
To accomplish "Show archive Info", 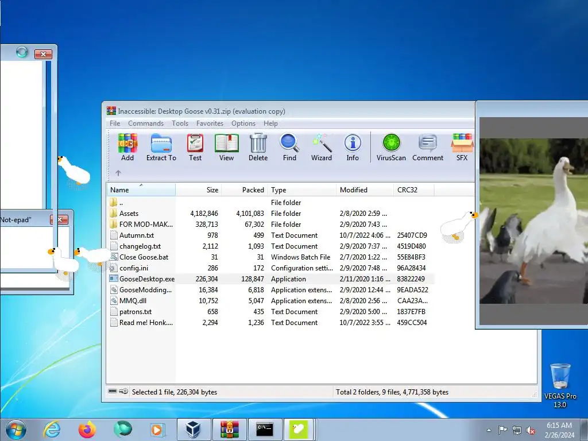I will [353, 147].
